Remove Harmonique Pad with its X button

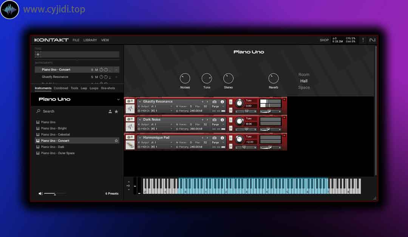(x=284, y=135)
